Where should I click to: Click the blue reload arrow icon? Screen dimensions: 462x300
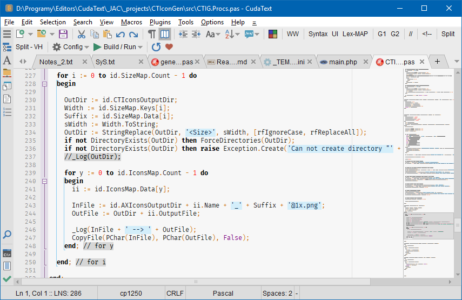coord(156,47)
